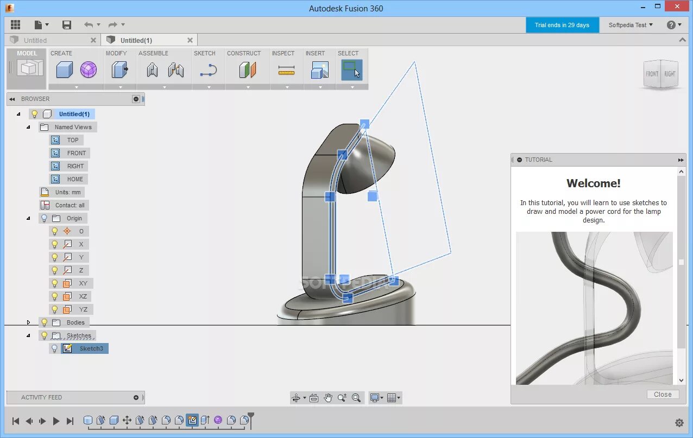Select the Sketch line tool
The width and height of the screenshot is (693, 438).
[x=209, y=70]
